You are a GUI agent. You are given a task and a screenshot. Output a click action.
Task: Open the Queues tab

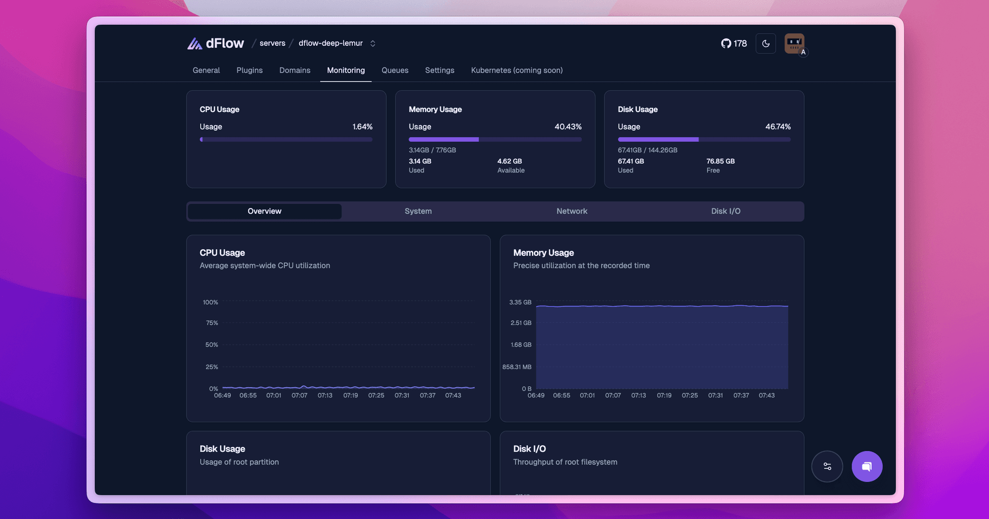click(x=395, y=71)
